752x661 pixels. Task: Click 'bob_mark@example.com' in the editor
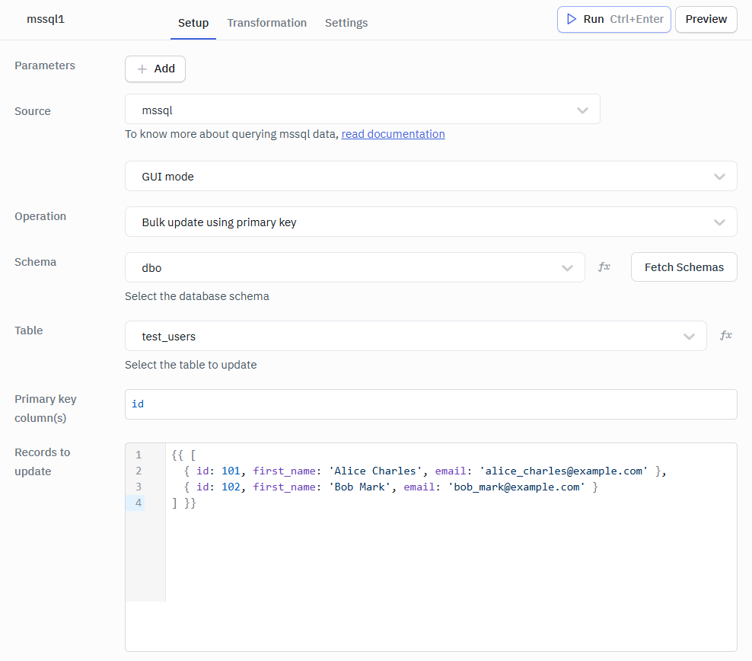[517, 487]
